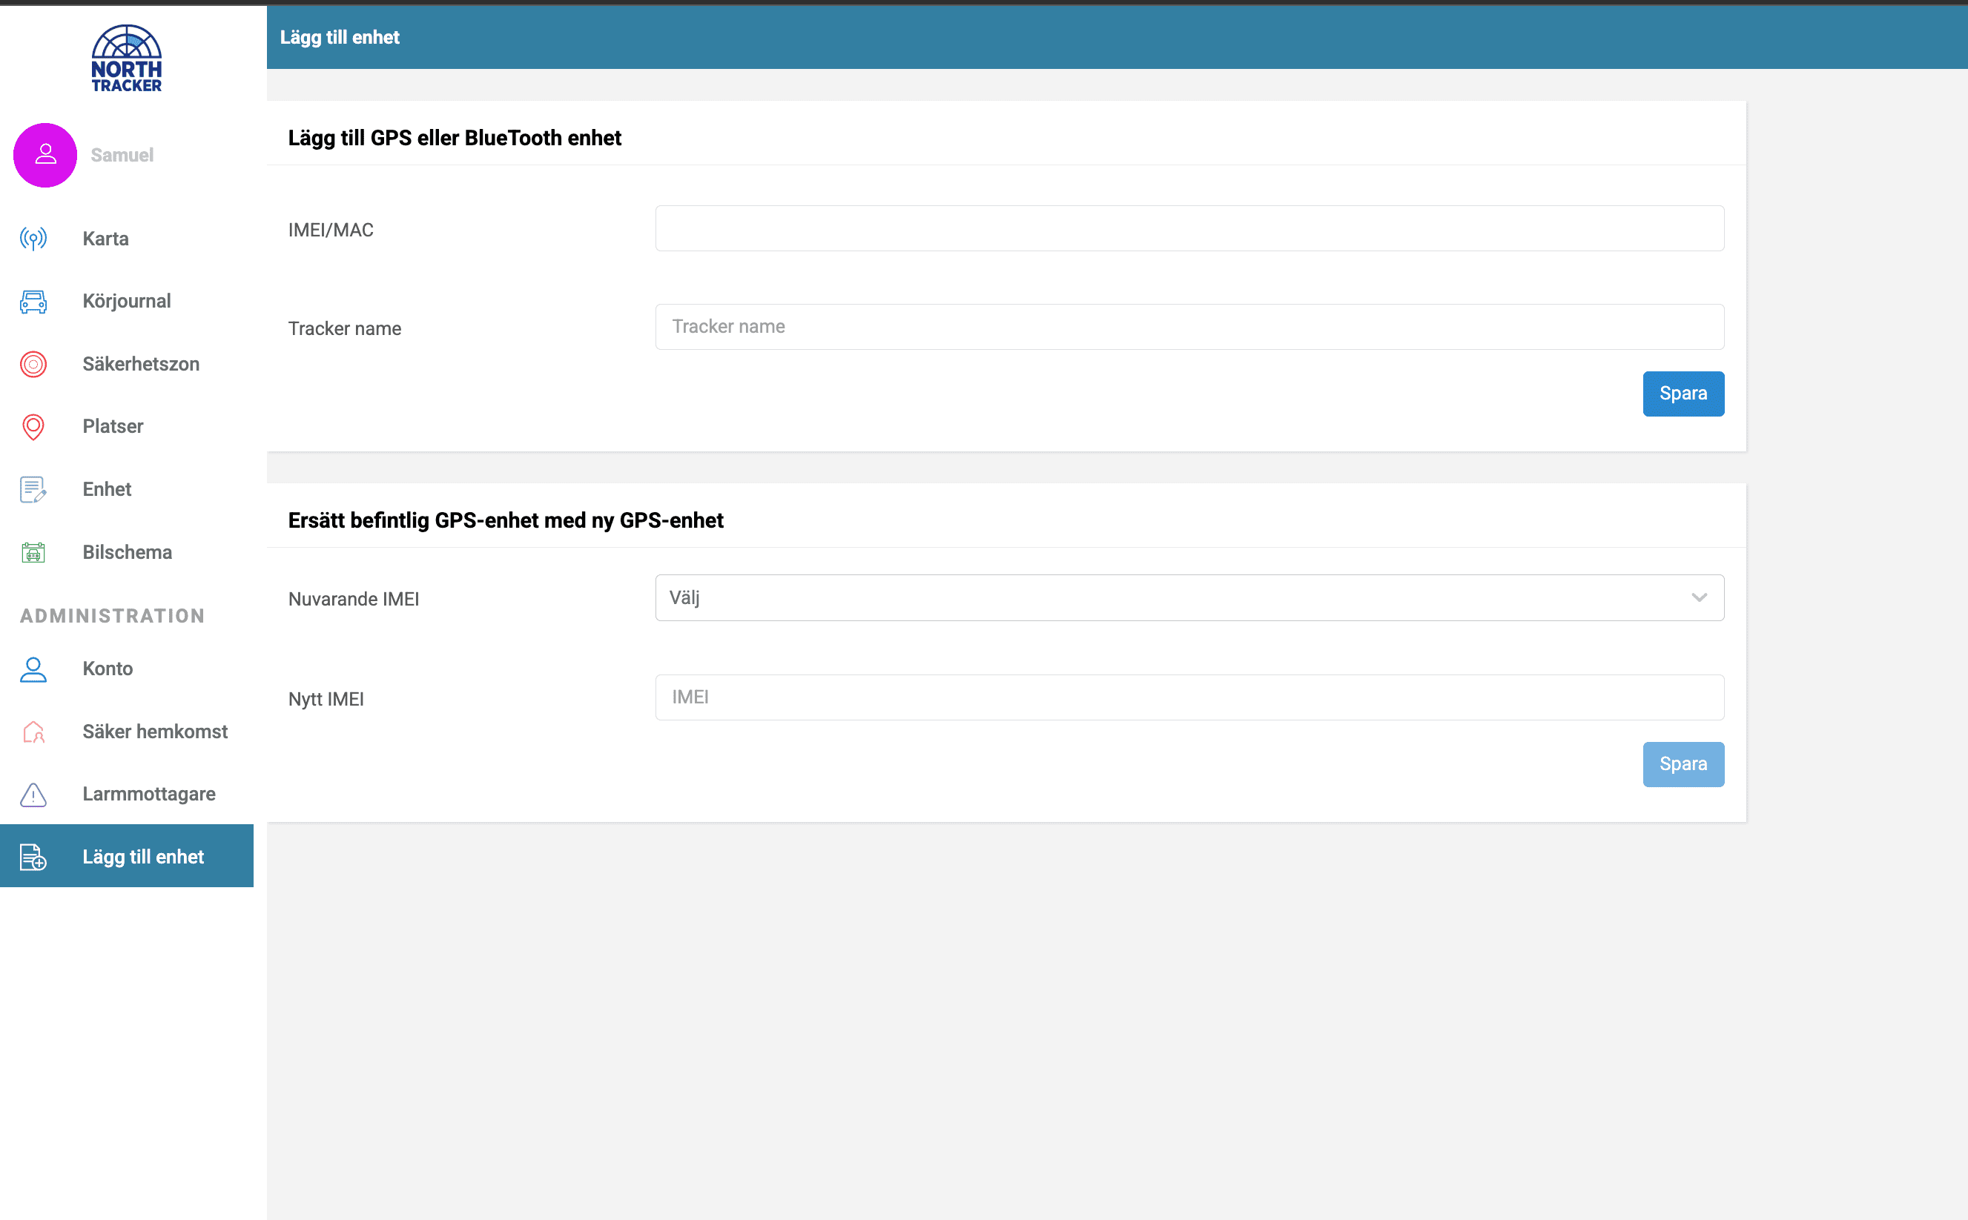The width and height of the screenshot is (1968, 1220).
Task: Click the Karta antenna signal icon
Action: click(33, 239)
